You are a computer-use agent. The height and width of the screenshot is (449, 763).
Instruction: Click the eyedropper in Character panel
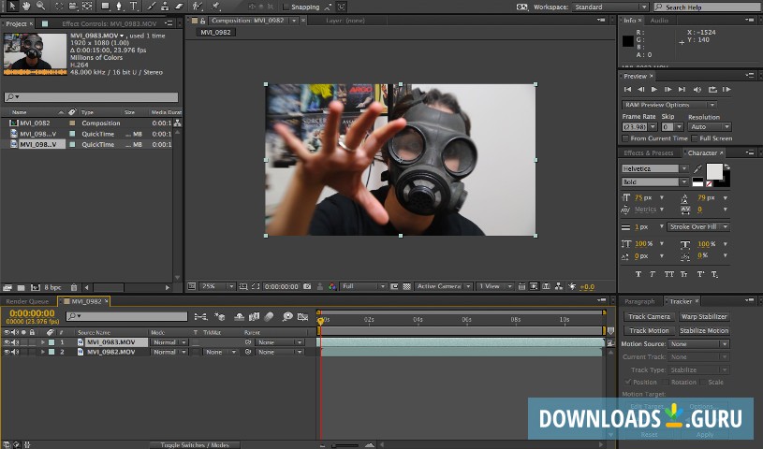pyautogui.click(x=697, y=168)
